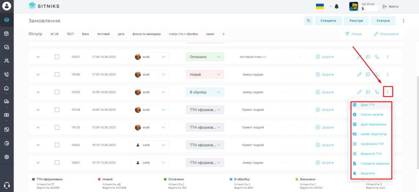Open the notifications bell icon
Image resolution: width=419 pixels, height=192 pixels.
click(337, 7)
